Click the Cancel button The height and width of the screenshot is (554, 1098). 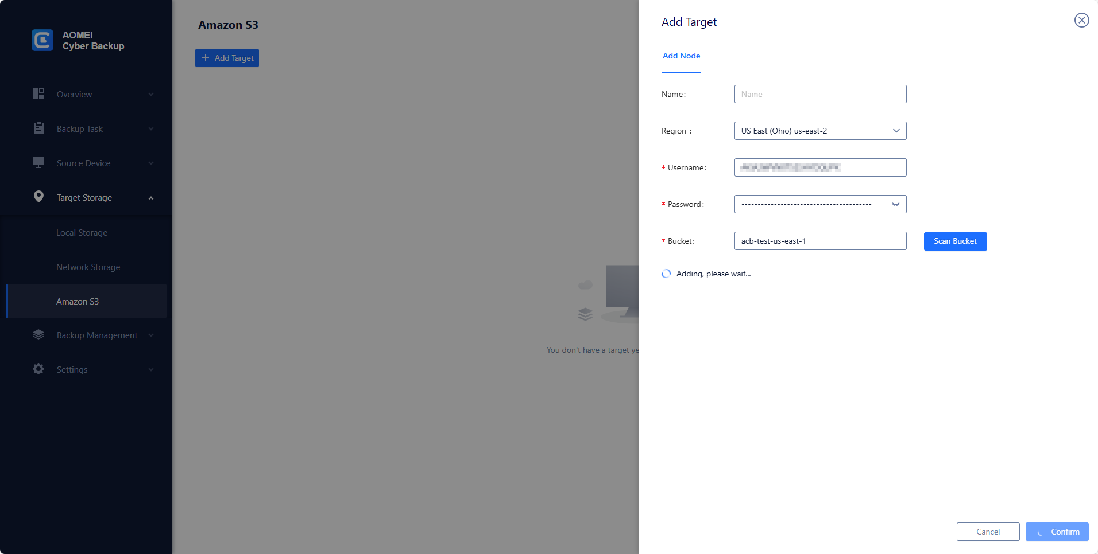988,532
